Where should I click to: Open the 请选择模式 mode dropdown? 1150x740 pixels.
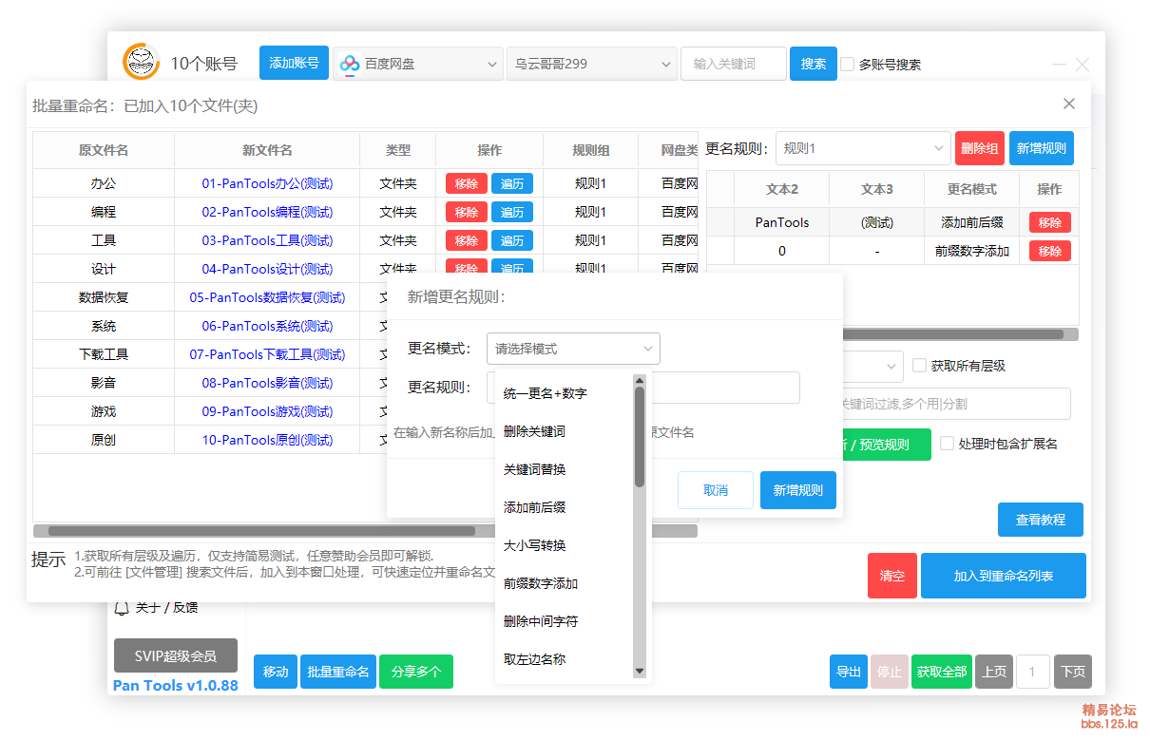tap(573, 349)
